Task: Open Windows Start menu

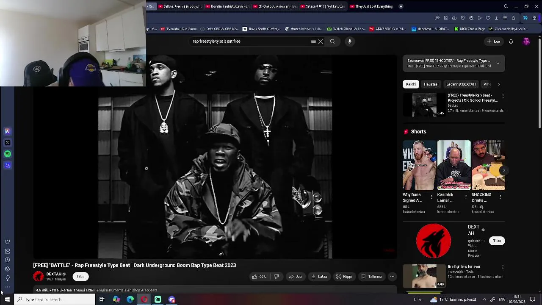Action: (7, 299)
